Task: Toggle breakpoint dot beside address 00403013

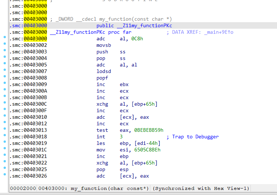Action: pyautogui.click(x=5, y=129)
